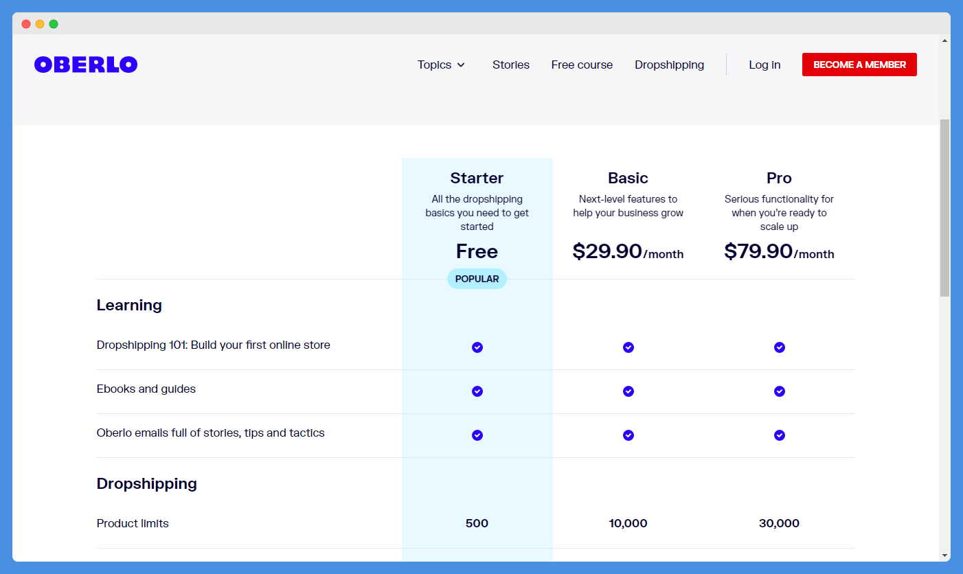Click the Oberlo logo
This screenshot has height=574, width=963.
tap(86, 65)
